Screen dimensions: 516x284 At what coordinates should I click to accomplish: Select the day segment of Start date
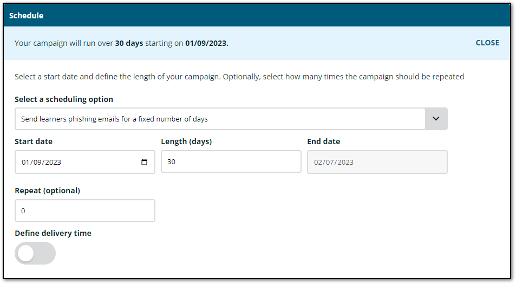[x=35, y=162]
